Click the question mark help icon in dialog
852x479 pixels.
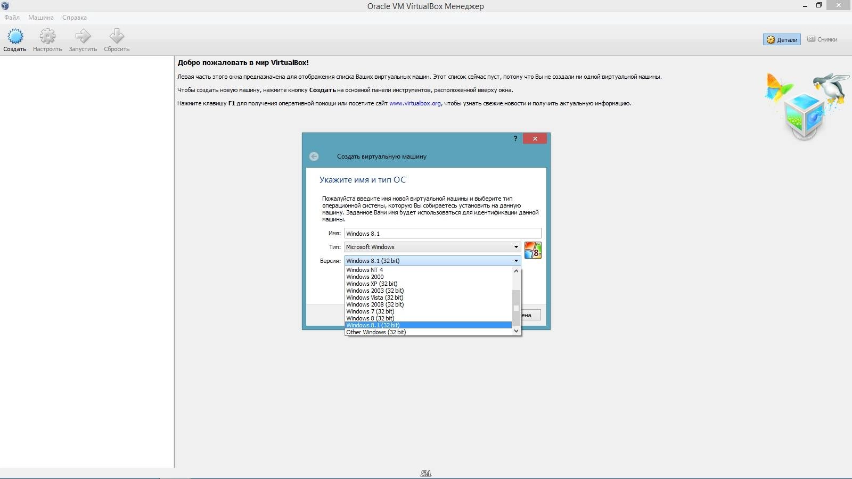(515, 138)
